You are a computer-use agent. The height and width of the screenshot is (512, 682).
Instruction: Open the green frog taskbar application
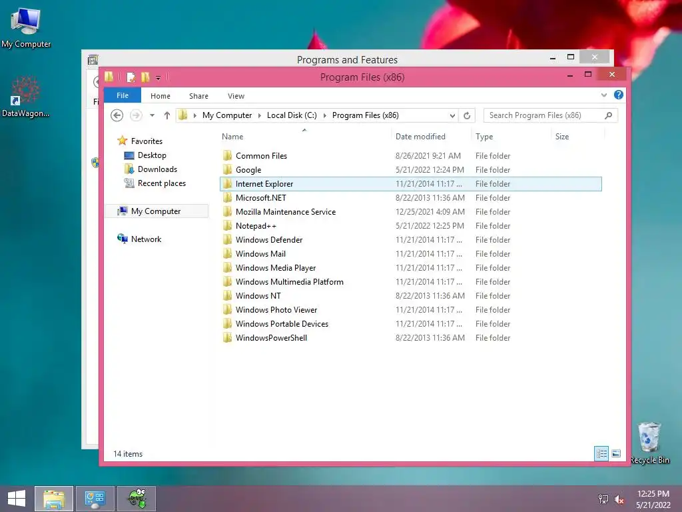click(x=137, y=499)
